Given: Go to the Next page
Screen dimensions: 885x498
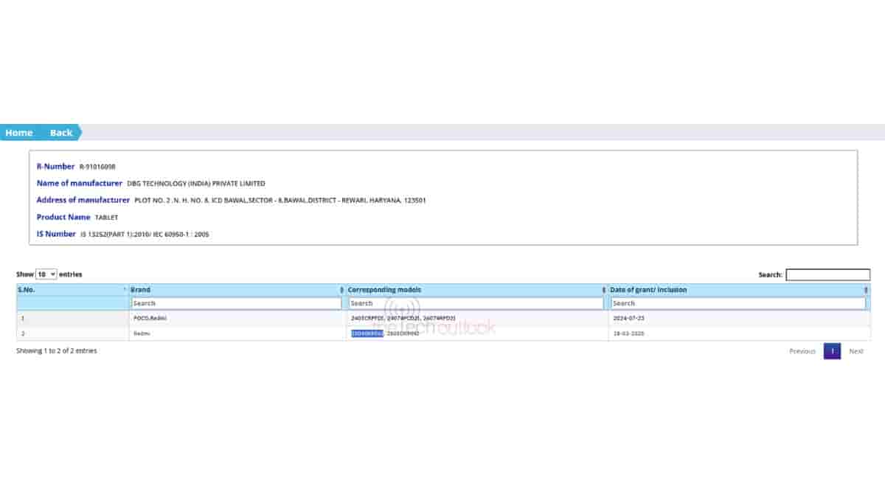Looking at the screenshot, I should point(855,351).
